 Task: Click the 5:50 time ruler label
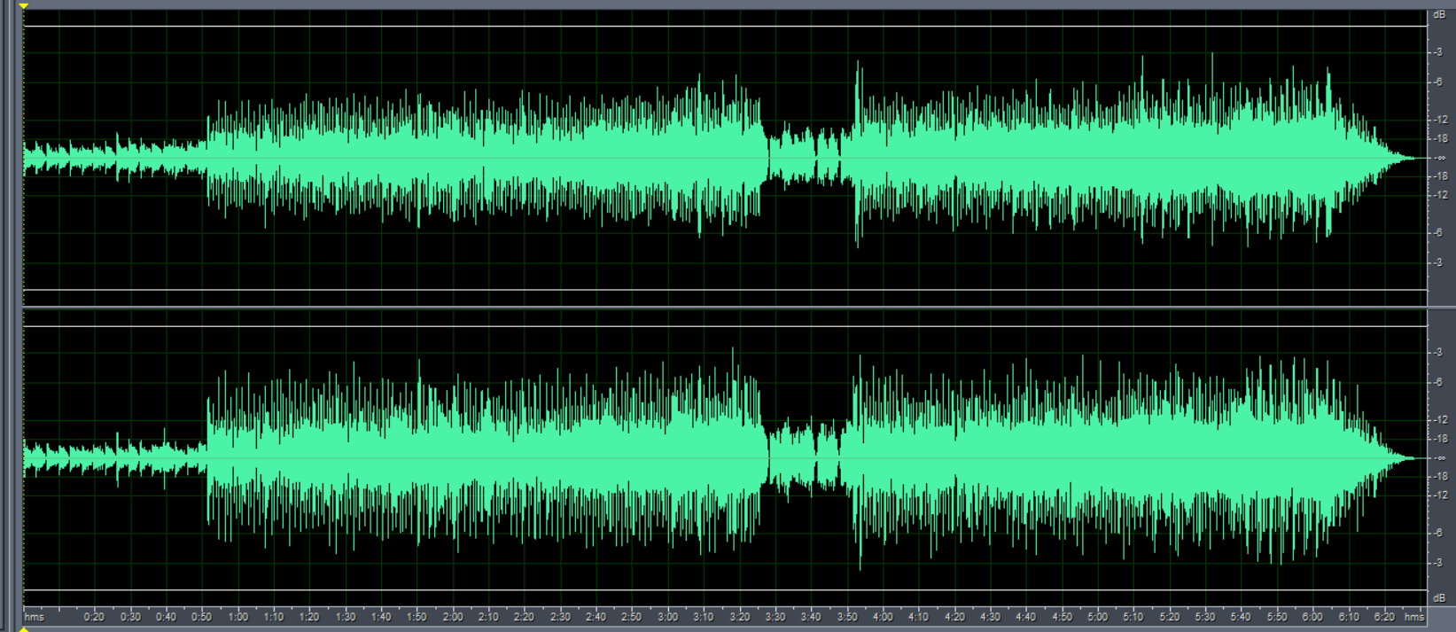(x=1277, y=617)
